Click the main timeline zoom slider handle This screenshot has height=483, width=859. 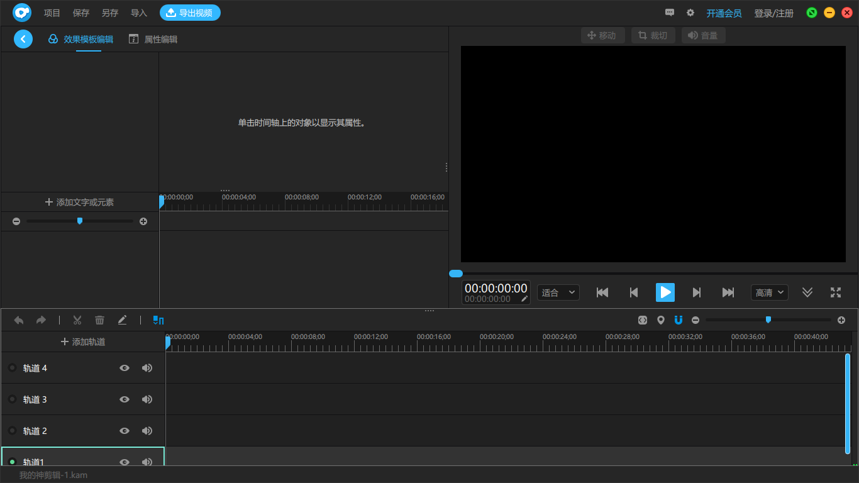[x=768, y=319]
